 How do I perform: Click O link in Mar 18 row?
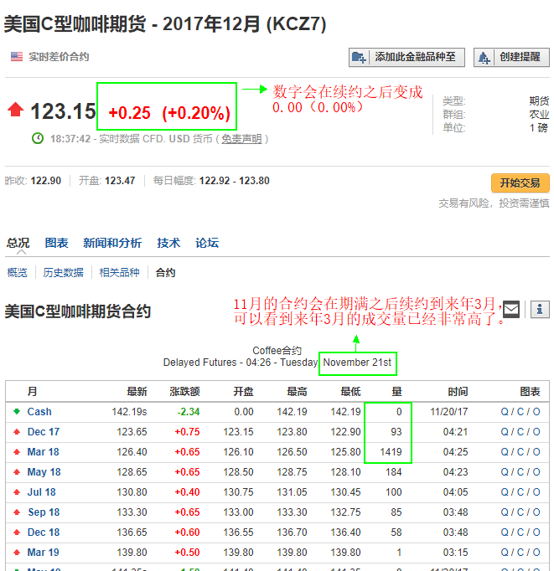click(536, 452)
